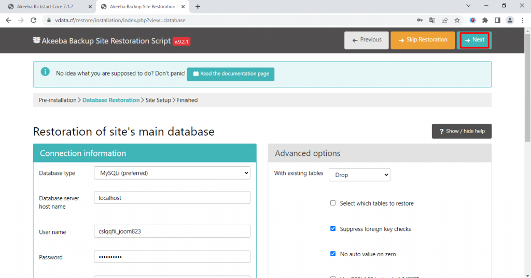Click the share page icon in address bar
This screenshot has height=278, width=531.
pyautogui.click(x=444, y=20)
